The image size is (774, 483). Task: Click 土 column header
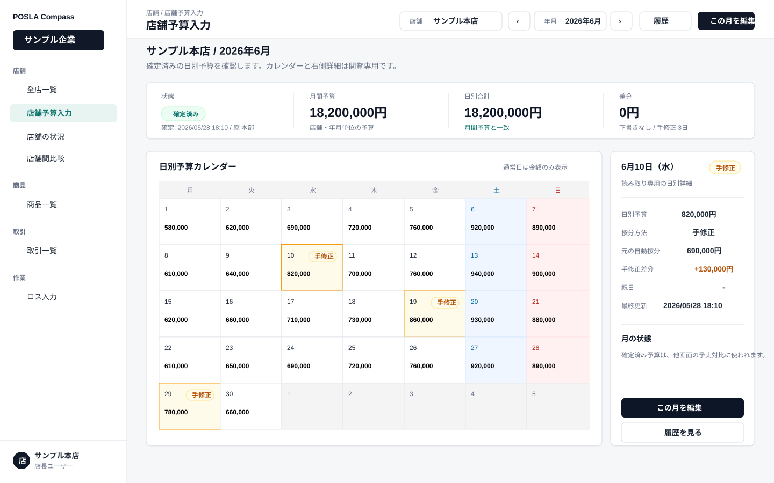pos(497,191)
